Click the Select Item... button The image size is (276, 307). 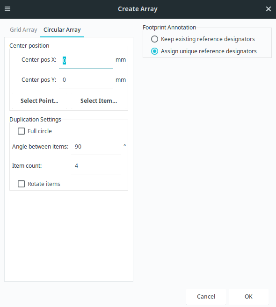pos(99,100)
